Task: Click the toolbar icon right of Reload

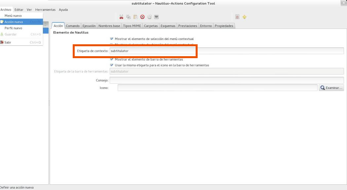Action: [x=156, y=17]
